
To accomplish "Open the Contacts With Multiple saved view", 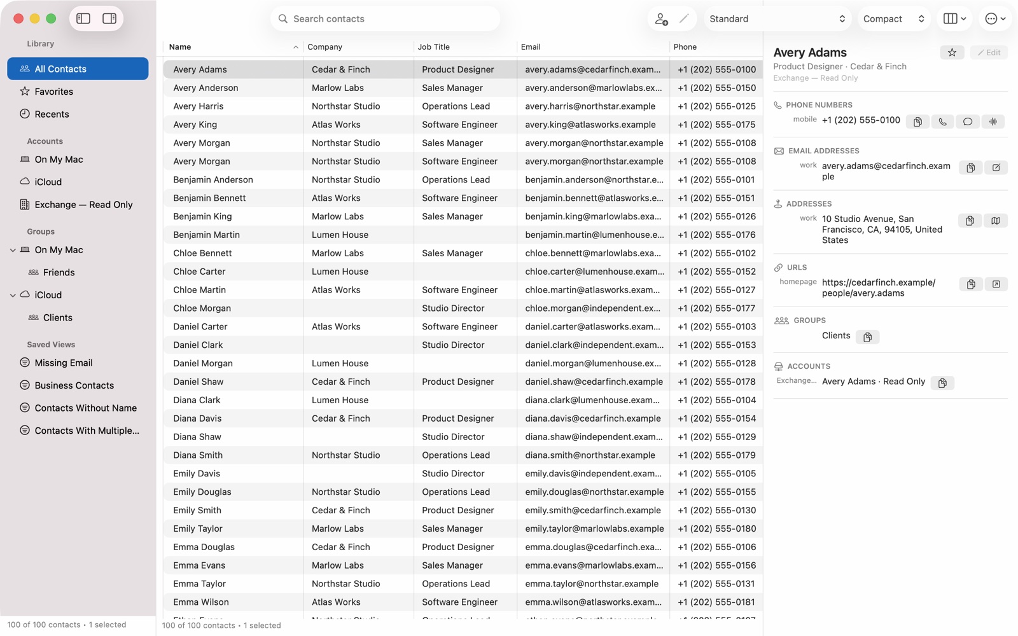I will pyautogui.click(x=78, y=431).
